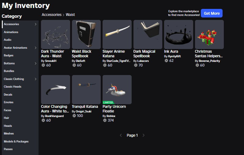Open creator Onigiri_Tsuki's profile link
244x155 pixels.
(84, 112)
